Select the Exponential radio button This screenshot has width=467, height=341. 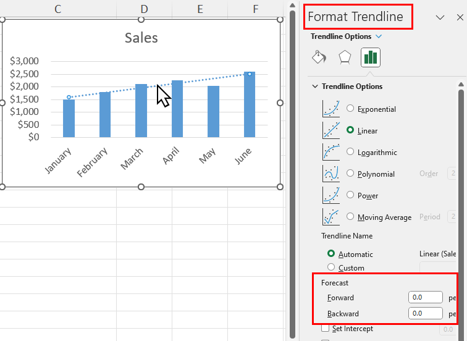pos(350,108)
